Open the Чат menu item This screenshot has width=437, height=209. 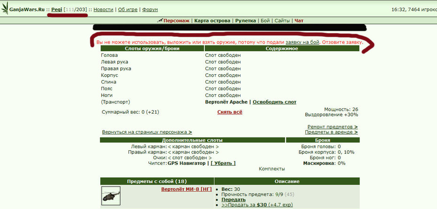(x=299, y=21)
